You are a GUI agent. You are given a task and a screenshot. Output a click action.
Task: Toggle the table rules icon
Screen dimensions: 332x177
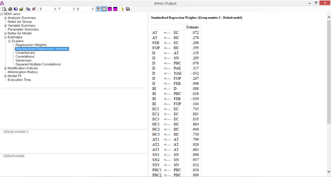click(x=99, y=9)
